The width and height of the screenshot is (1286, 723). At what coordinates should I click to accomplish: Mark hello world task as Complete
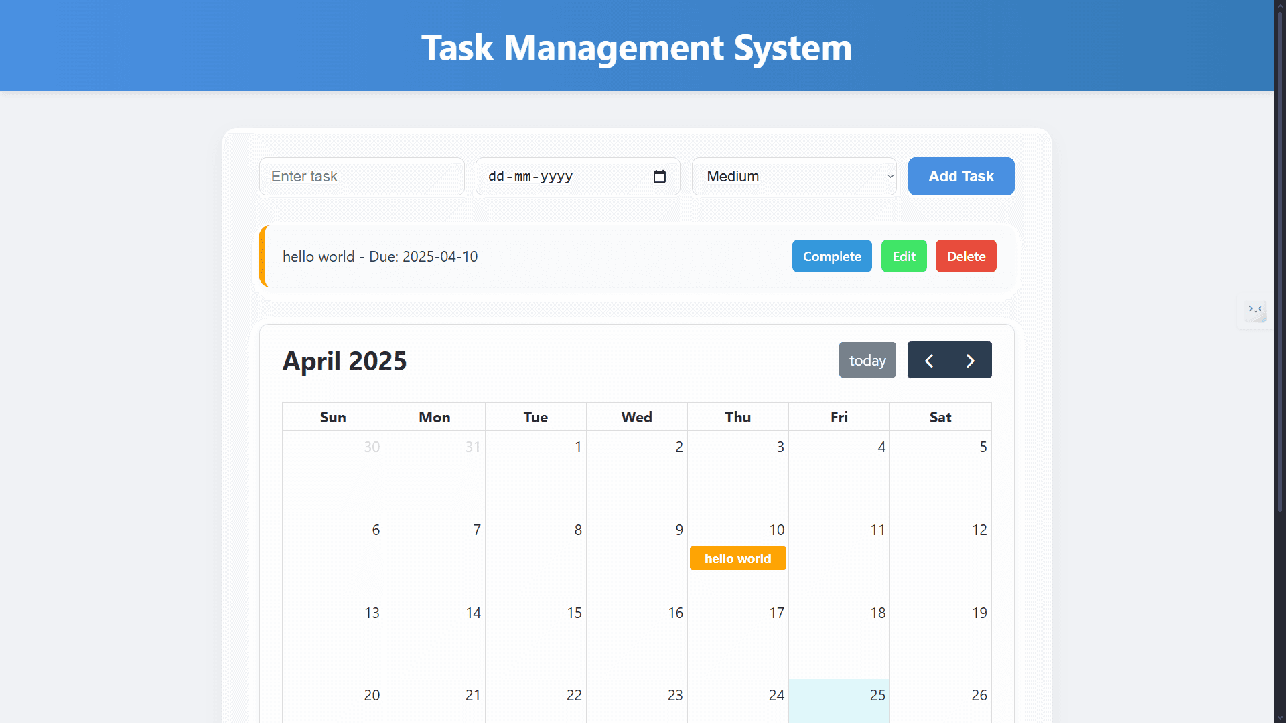pyautogui.click(x=832, y=256)
